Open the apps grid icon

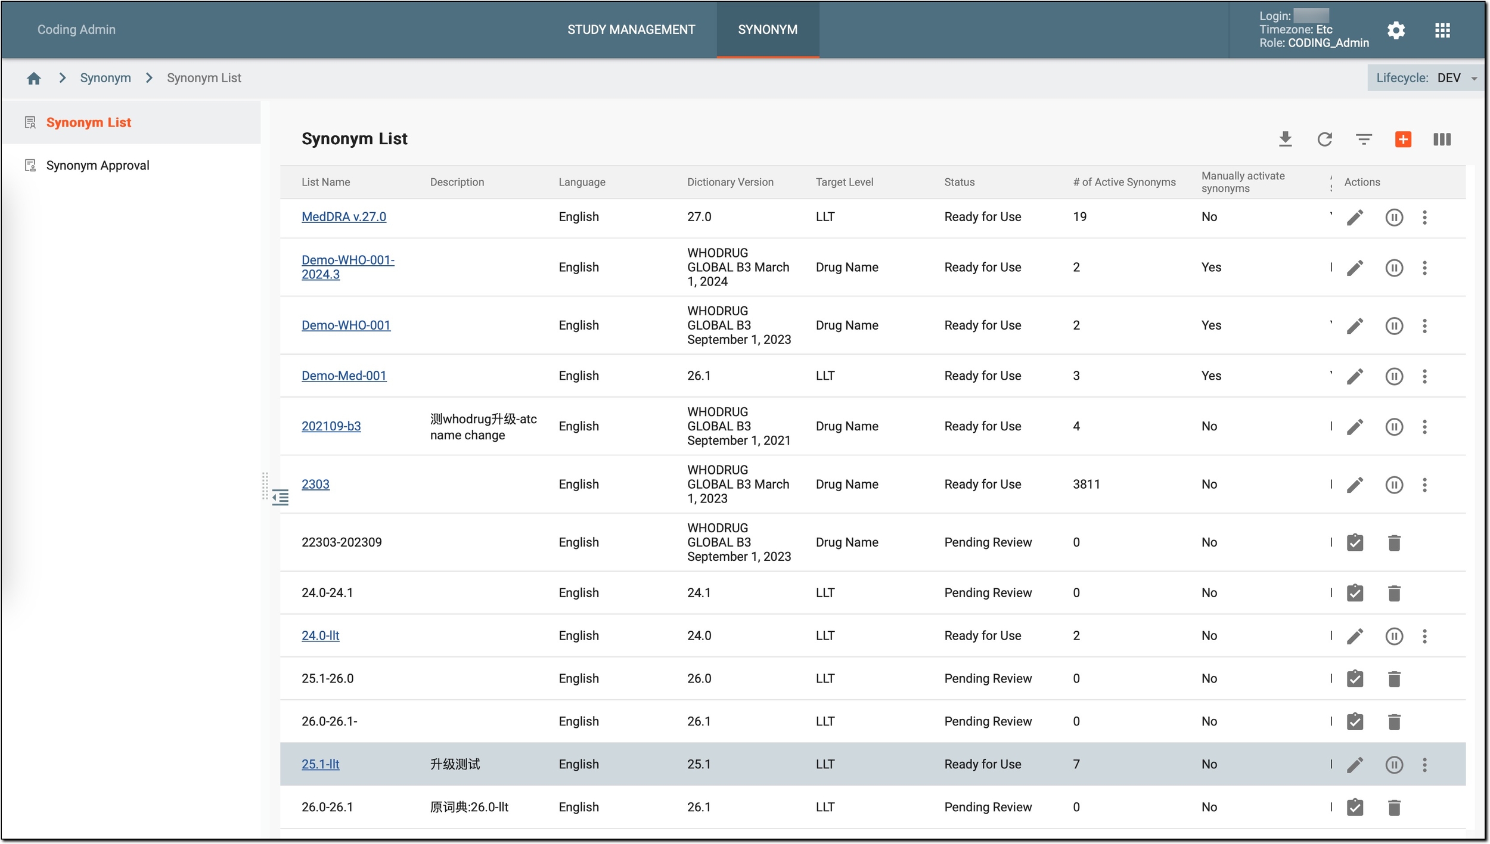click(1442, 30)
